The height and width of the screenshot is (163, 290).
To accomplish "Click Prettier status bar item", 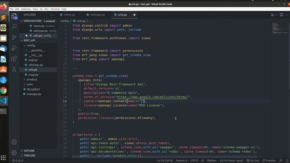I will (x=269, y=160).
